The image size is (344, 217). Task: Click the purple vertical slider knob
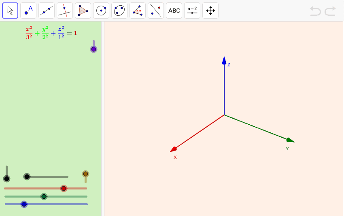93,49
